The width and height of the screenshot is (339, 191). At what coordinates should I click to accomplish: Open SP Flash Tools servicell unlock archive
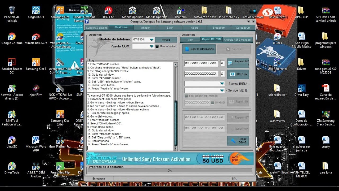325,14
